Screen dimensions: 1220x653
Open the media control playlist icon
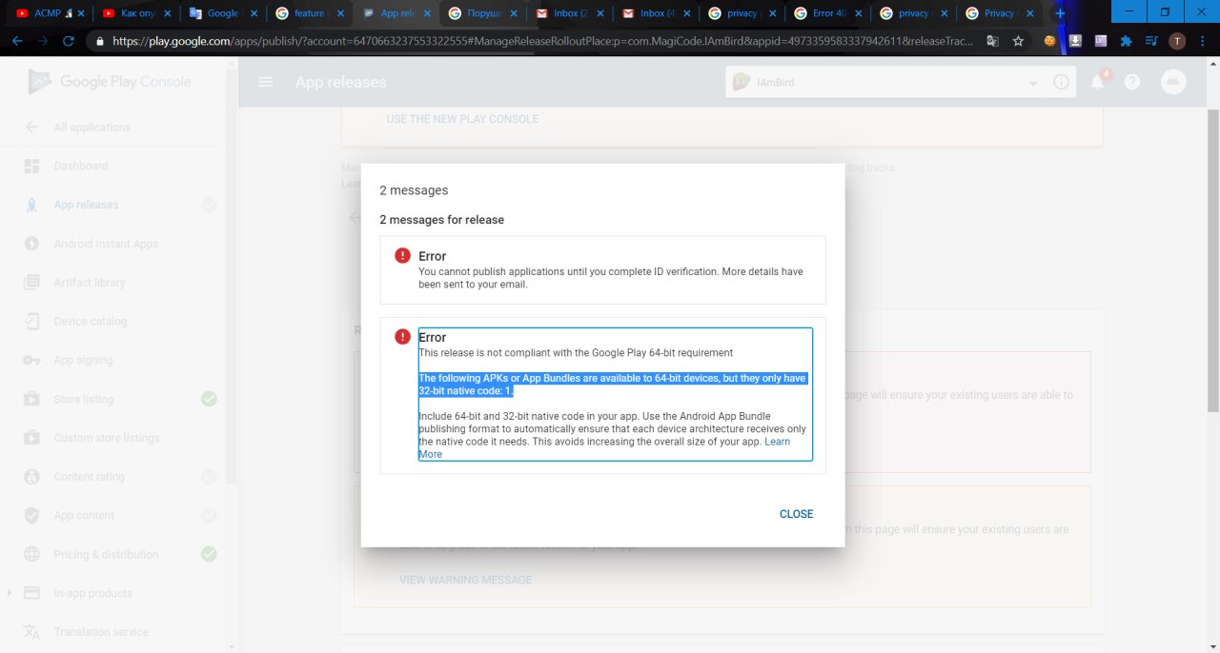click(x=1151, y=41)
